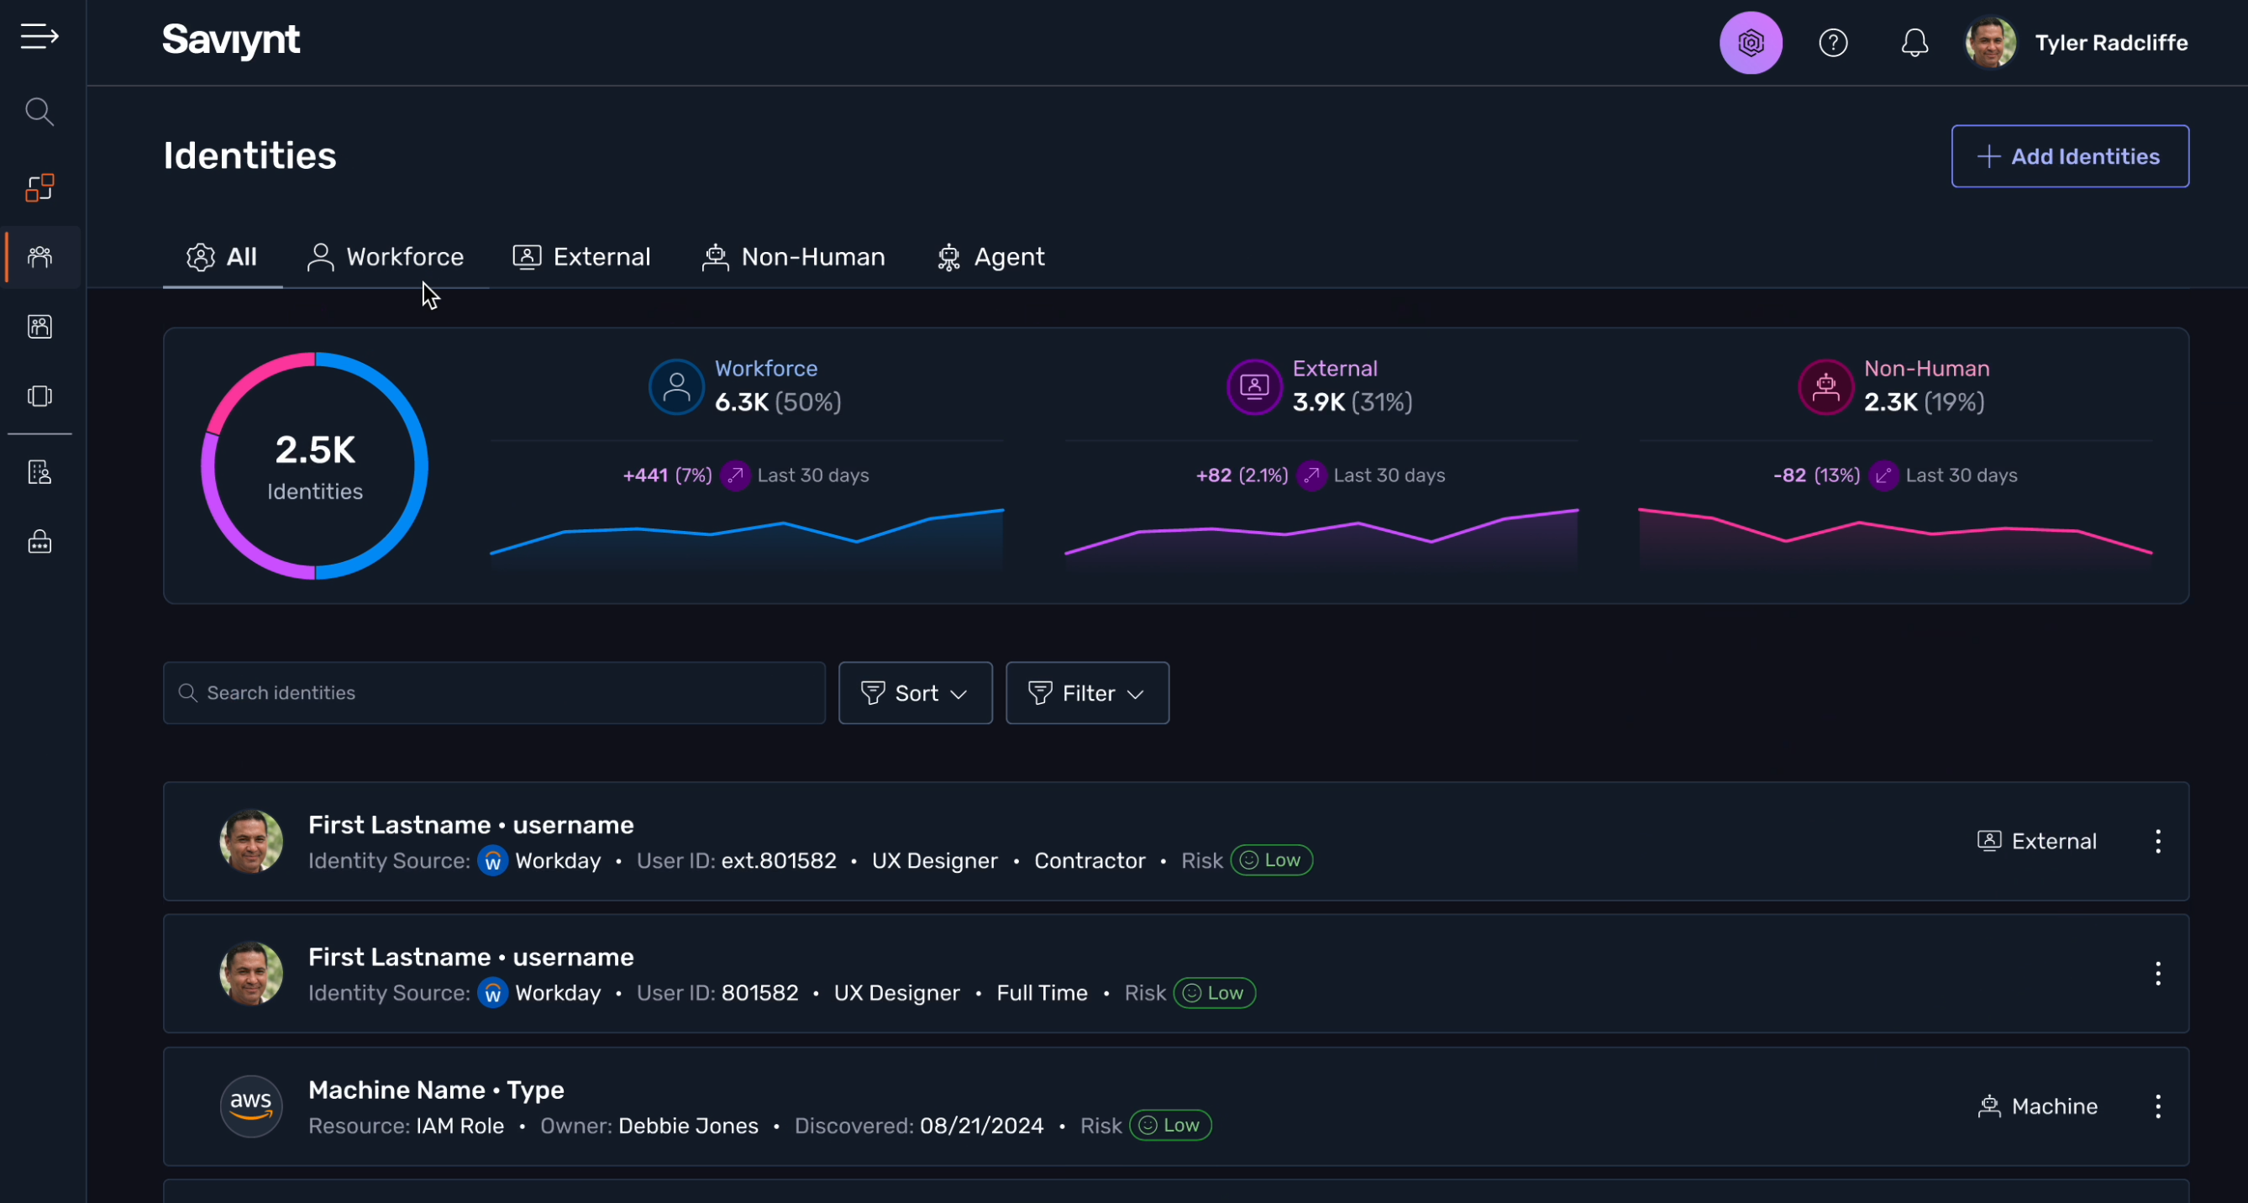The height and width of the screenshot is (1203, 2248).
Task: Click the Workforce stat circle icon
Action: point(676,386)
